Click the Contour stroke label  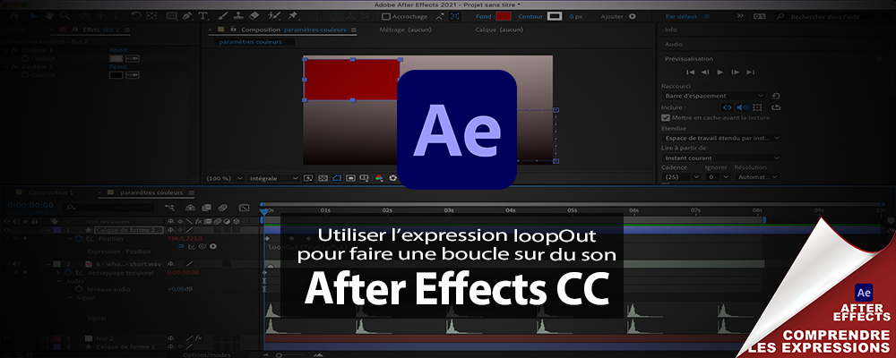click(530, 17)
